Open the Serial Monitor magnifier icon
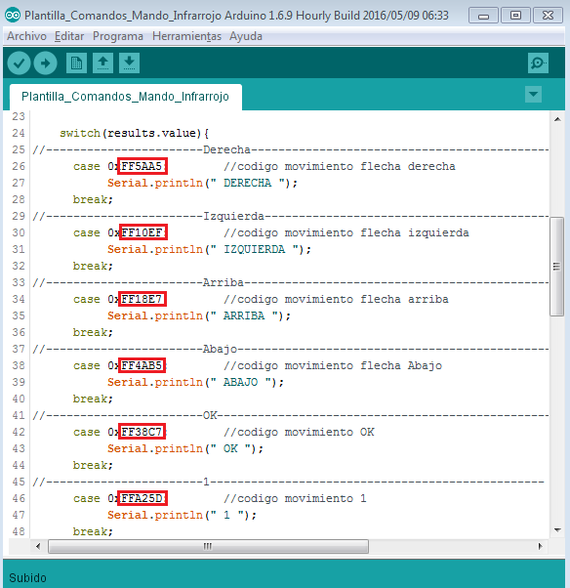The image size is (570, 588). coord(538,63)
